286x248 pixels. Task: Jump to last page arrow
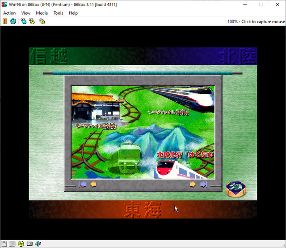[204, 185]
